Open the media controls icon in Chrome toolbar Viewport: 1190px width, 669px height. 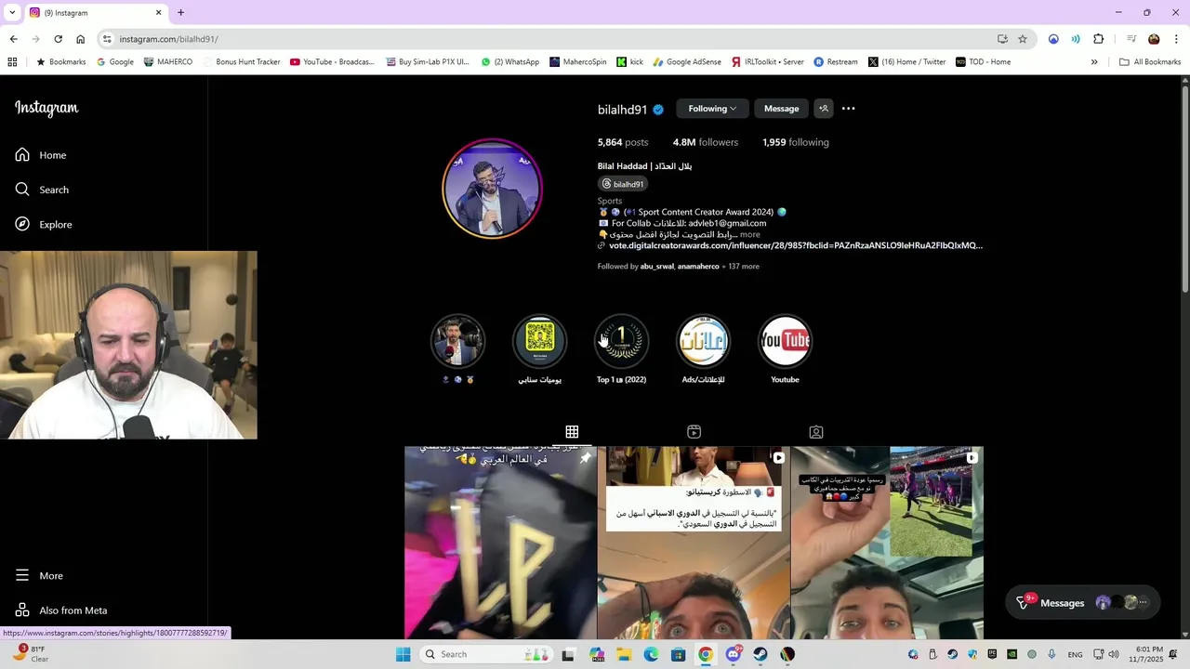click(x=1131, y=39)
